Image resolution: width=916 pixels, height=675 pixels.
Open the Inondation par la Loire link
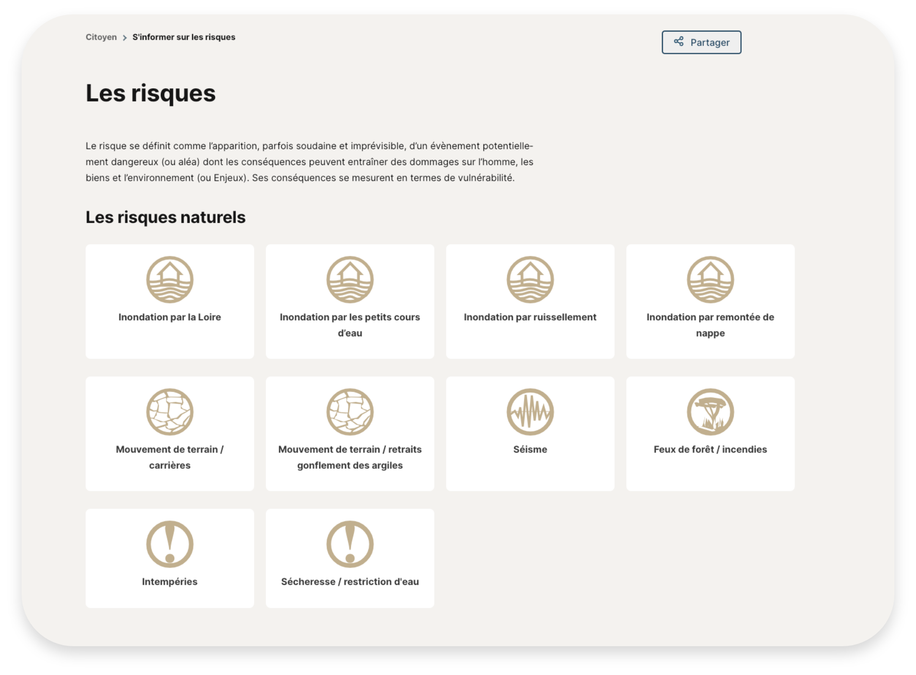pos(169,317)
